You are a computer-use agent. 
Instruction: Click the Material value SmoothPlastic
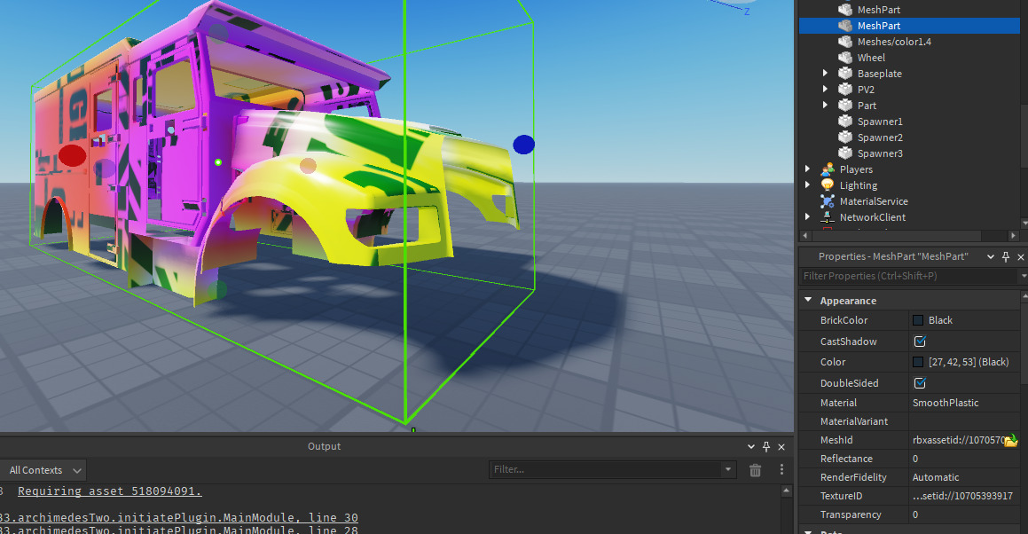(946, 403)
